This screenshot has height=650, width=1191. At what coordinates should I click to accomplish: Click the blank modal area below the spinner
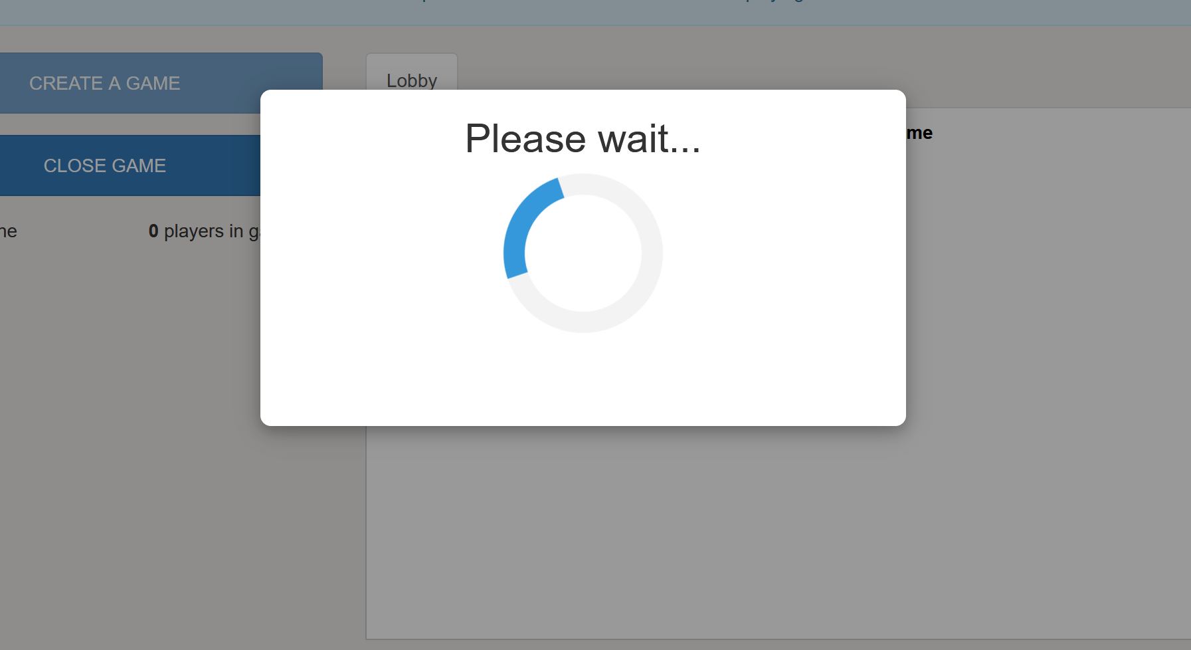pyautogui.click(x=583, y=379)
